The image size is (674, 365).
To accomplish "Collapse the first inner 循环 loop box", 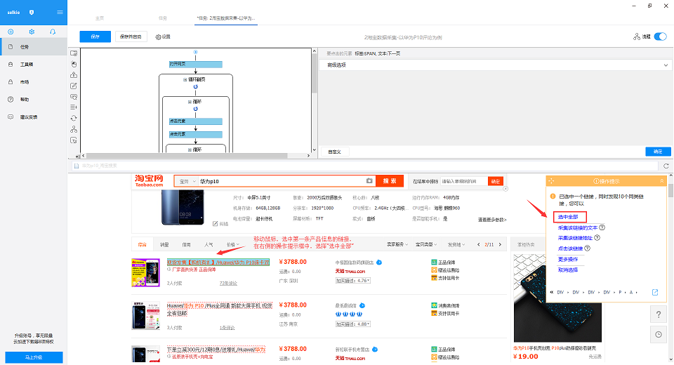I will coord(190,102).
